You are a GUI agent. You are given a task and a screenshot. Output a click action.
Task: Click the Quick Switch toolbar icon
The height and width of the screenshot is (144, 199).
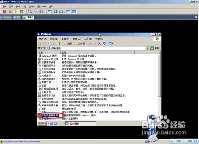(55, 12)
